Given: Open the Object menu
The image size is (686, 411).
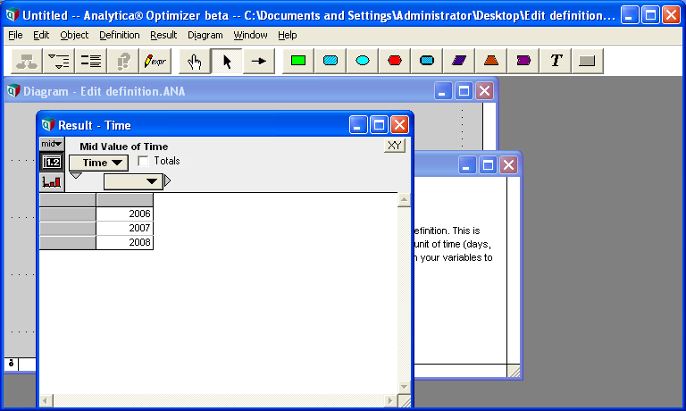Looking at the screenshot, I should tap(74, 35).
